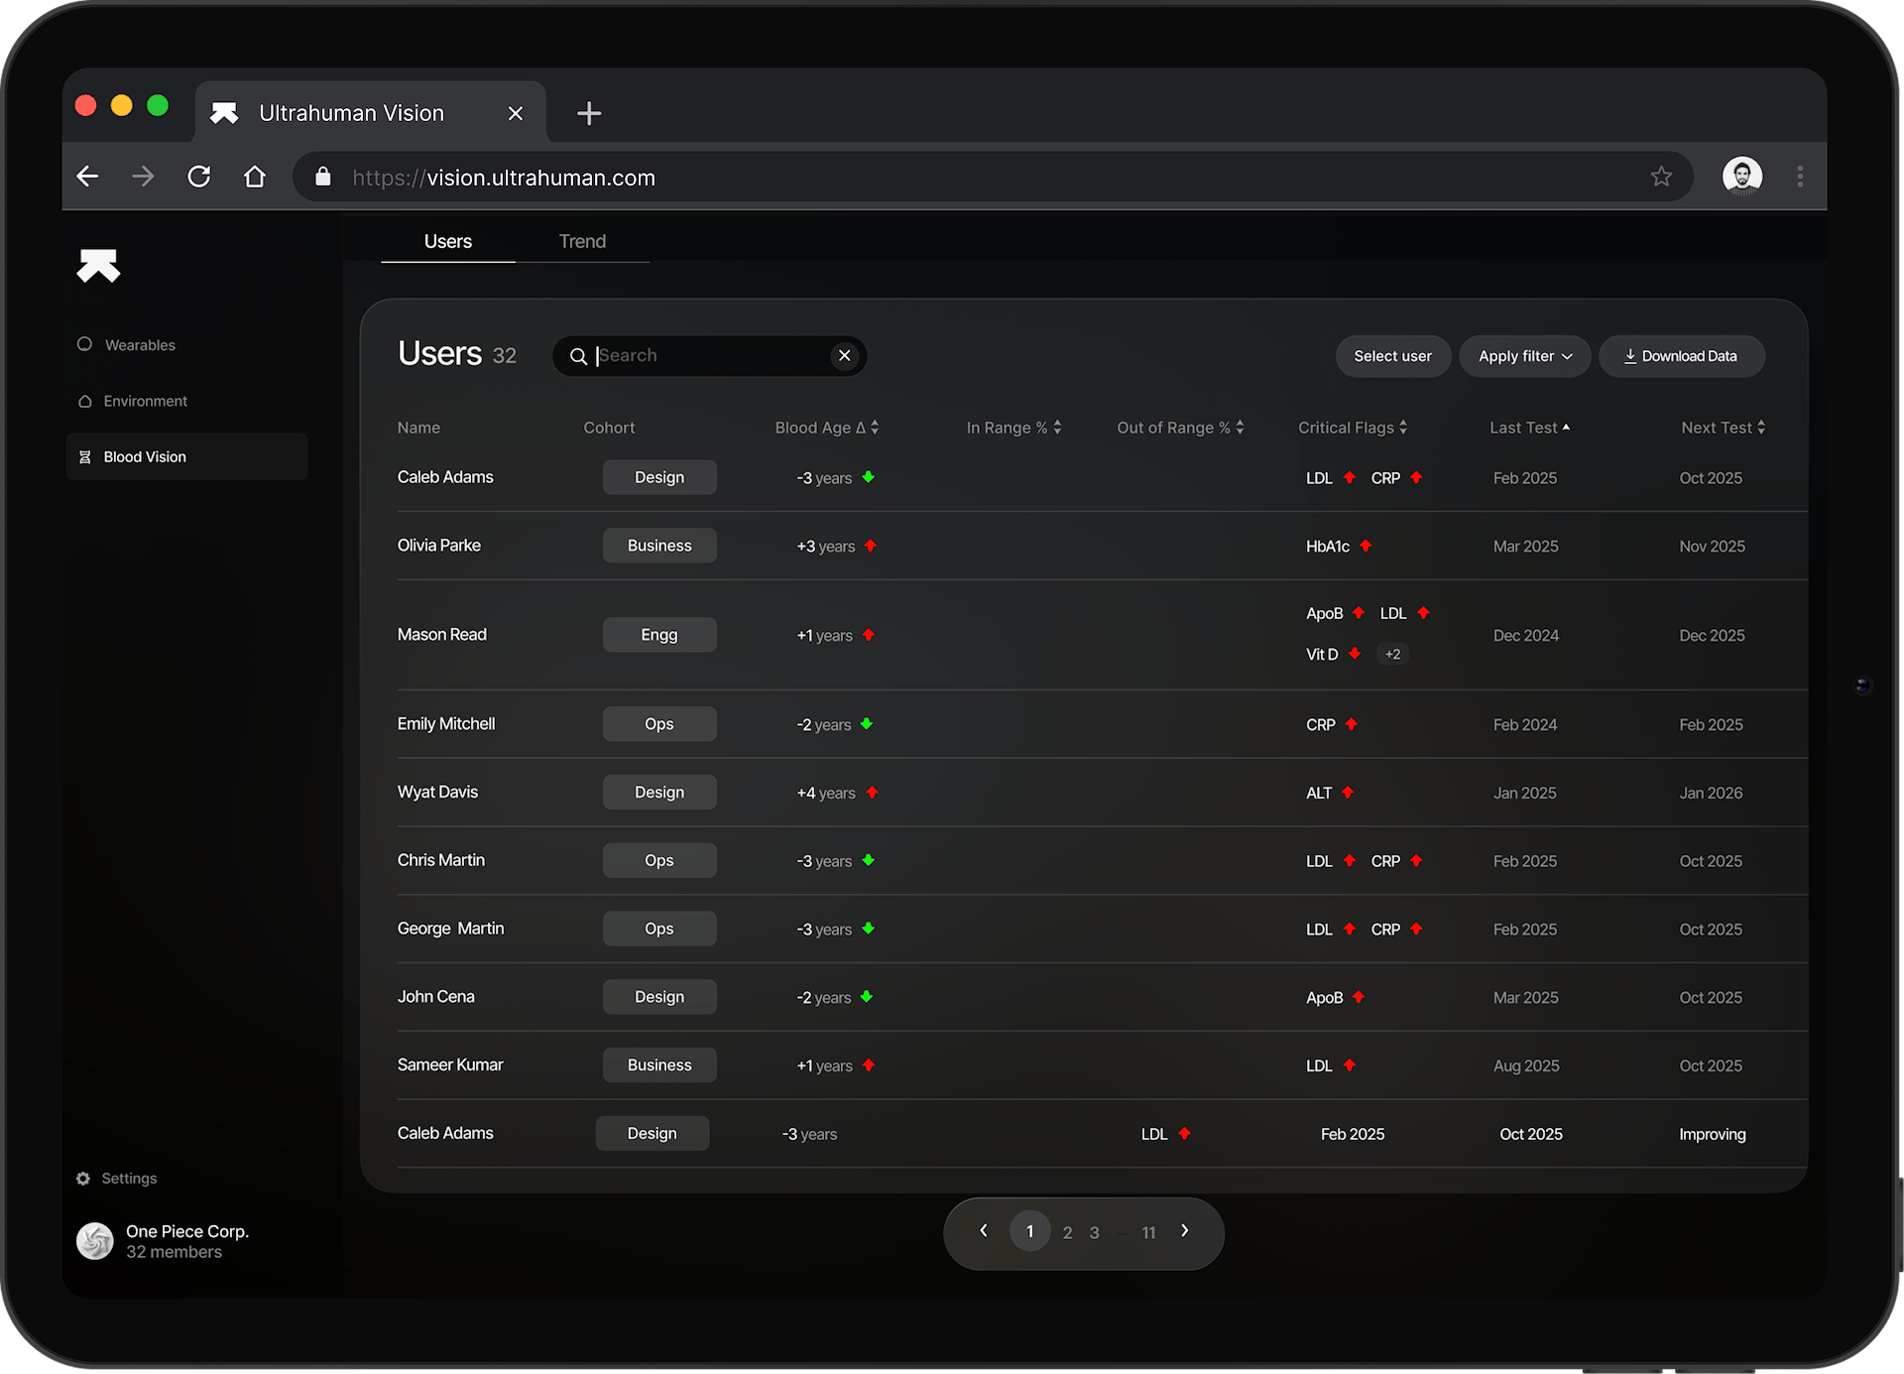Screen dimensions: 1904x1374
Task: Toggle sorting on In Range % column
Action: click(1055, 427)
